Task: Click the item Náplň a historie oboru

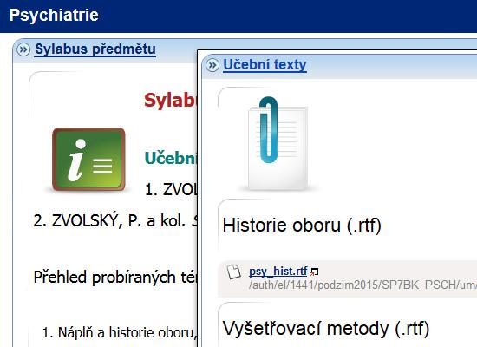Action: 120,332
